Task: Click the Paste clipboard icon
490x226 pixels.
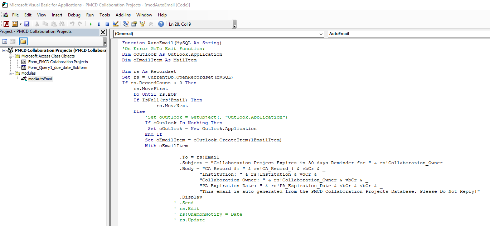Action: tap(53, 24)
